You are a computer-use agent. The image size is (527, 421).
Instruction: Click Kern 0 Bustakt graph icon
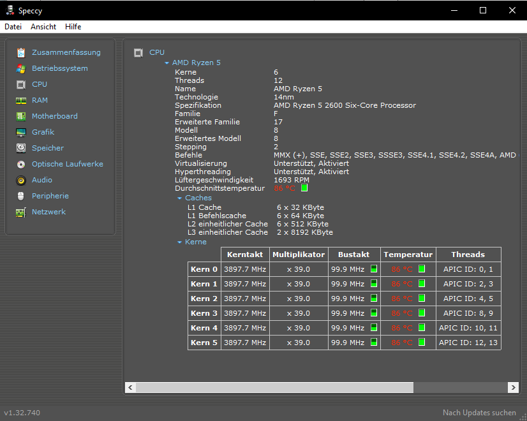[x=374, y=269]
